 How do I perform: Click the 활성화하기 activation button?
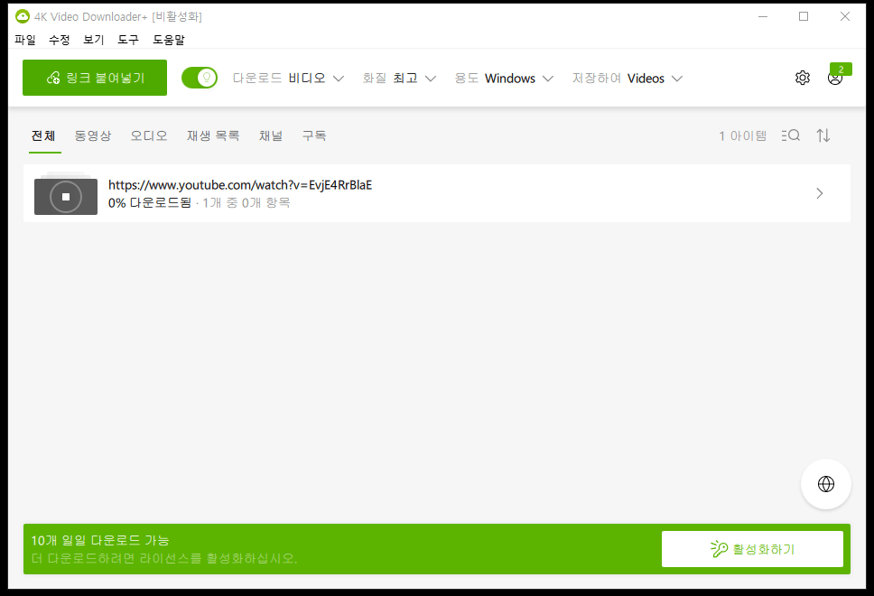[752, 549]
